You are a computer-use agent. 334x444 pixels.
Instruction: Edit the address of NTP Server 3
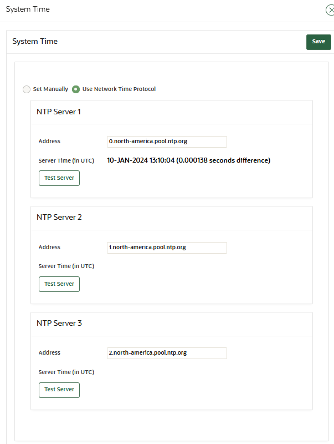coord(167,353)
